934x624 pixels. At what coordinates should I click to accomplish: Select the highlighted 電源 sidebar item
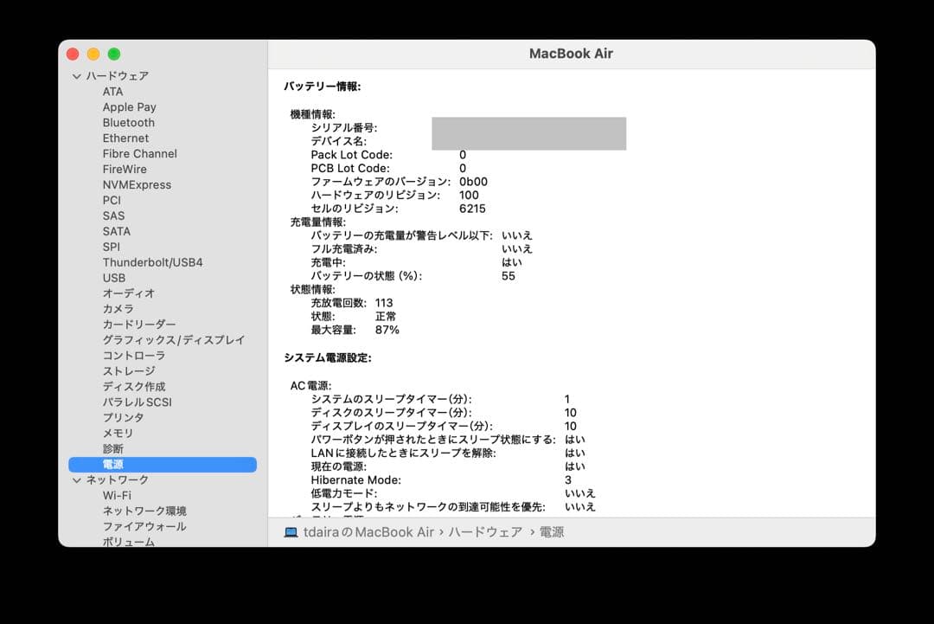point(163,464)
